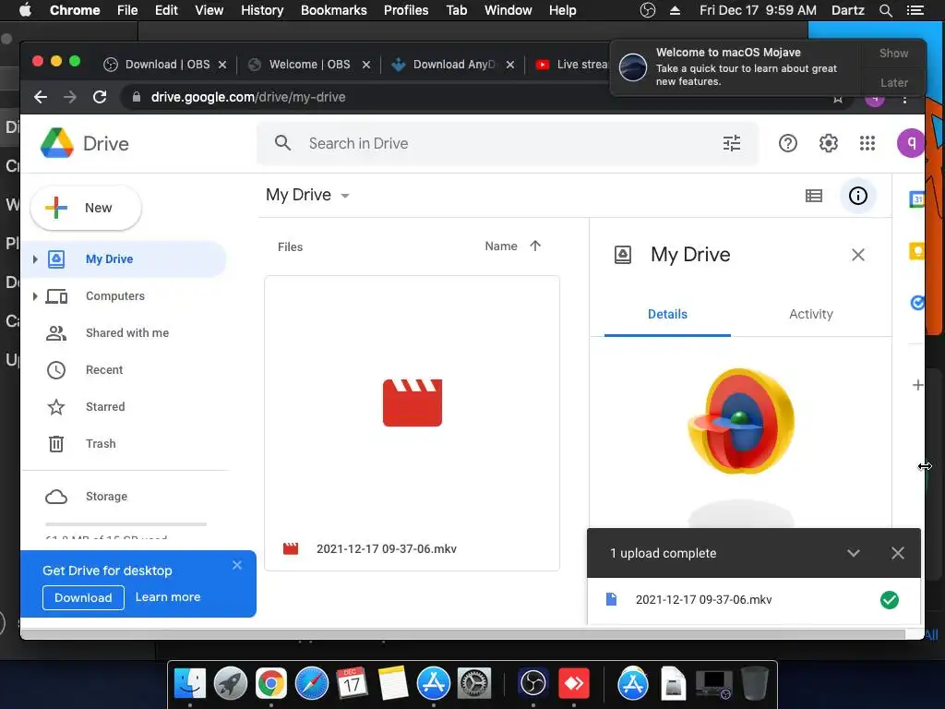Switch to Welcome | OBS tab
Screen dimensions: 945x709
[x=309, y=65]
